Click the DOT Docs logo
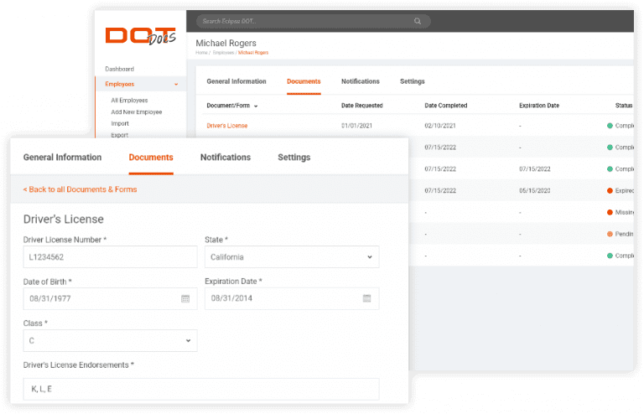Image resolution: width=644 pixels, height=414 pixels. (x=141, y=36)
